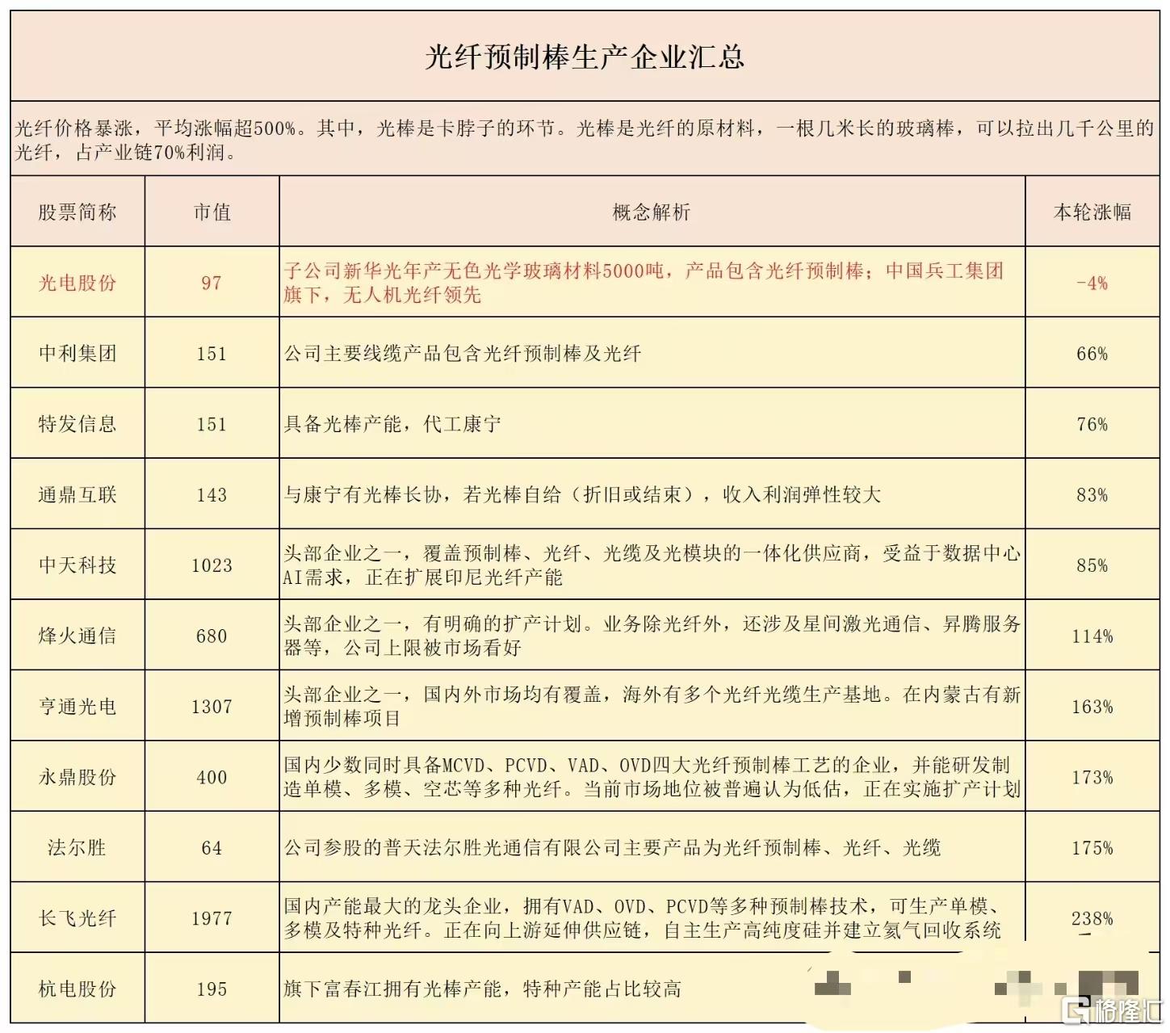The height and width of the screenshot is (1033, 1170).
Task: Click market value 400 for 永鼎股份
Action: coord(212,778)
